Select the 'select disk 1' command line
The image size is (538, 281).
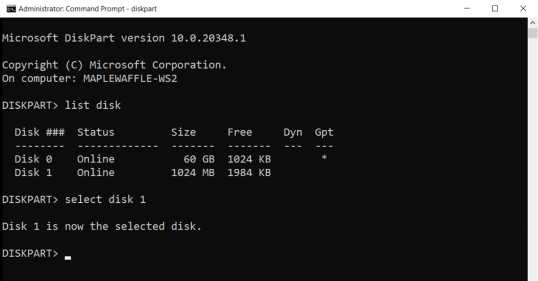point(105,199)
